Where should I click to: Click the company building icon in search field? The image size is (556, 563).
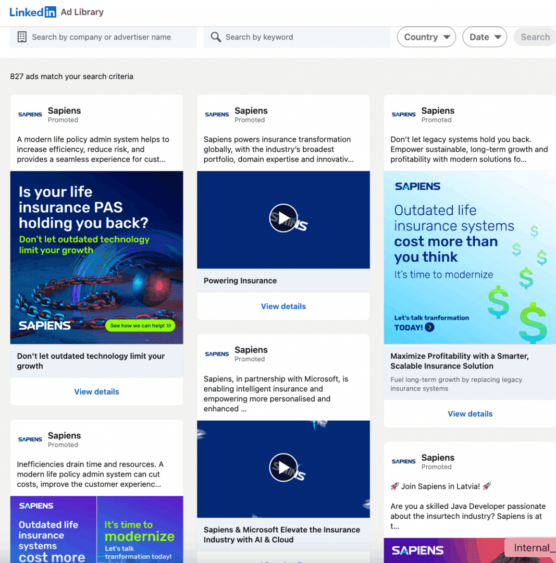tap(22, 37)
